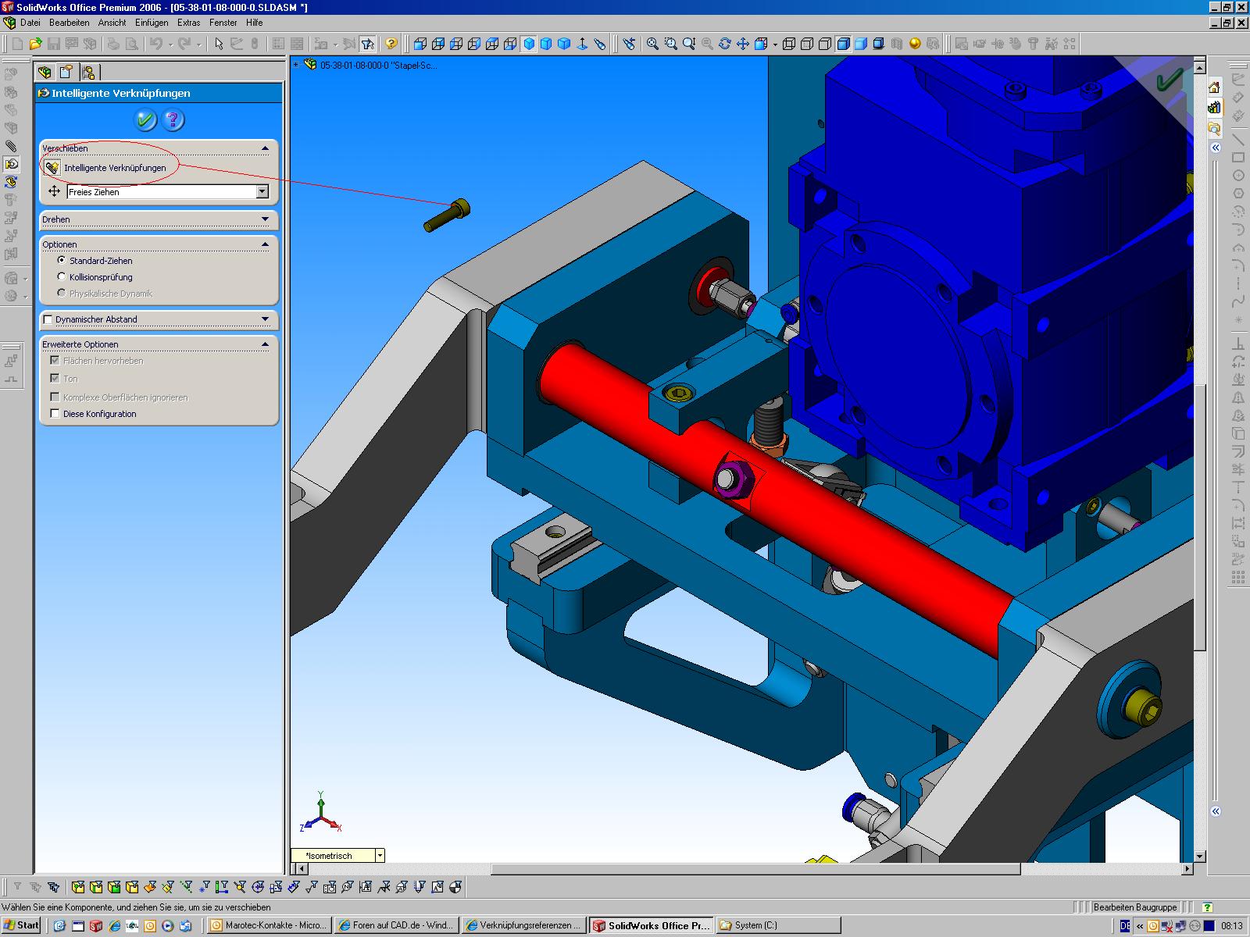Check the Diese Konfiguration checkbox

(x=55, y=413)
